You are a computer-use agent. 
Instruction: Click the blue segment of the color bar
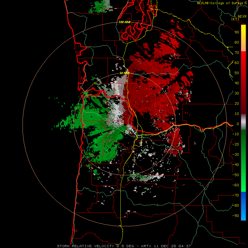click(x=243, y=206)
